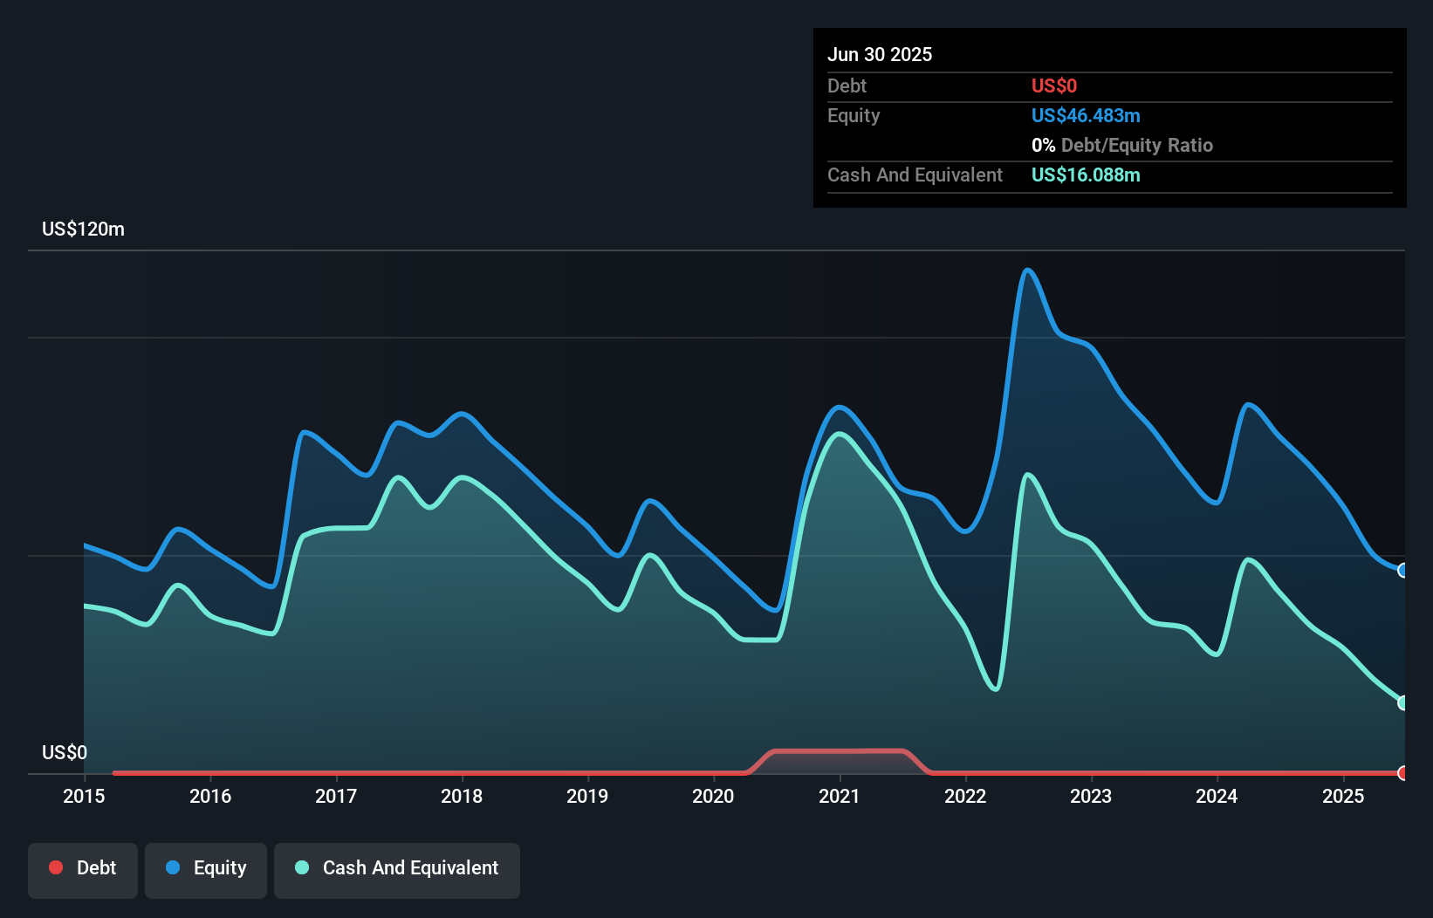Select the teal Cash And Equivalent legend dot
Image resolution: width=1433 pixels, height=918 pixels.
coord(301,867)
